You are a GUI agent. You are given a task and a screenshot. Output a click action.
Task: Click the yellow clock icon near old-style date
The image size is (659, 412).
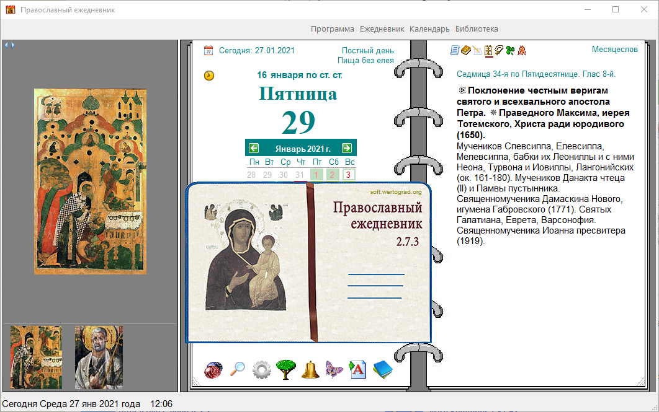click(x=209, y=76)
